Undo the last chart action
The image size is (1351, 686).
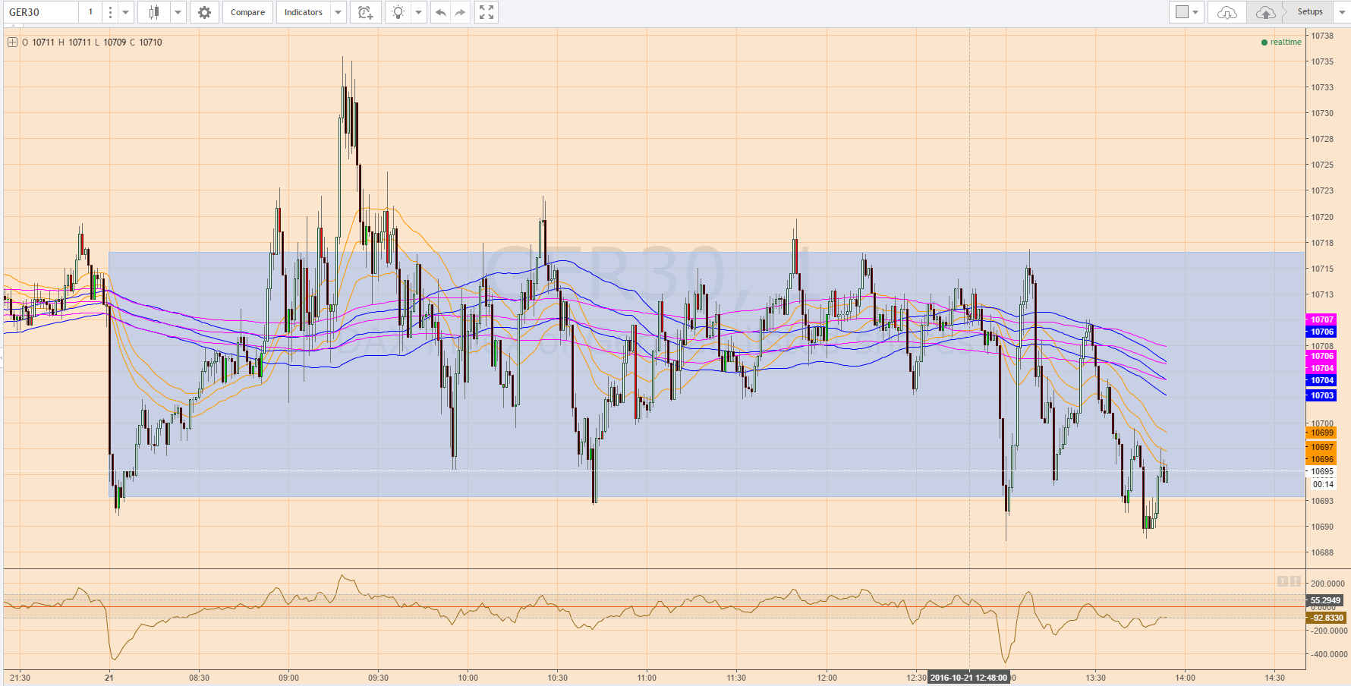coord(440,12)
